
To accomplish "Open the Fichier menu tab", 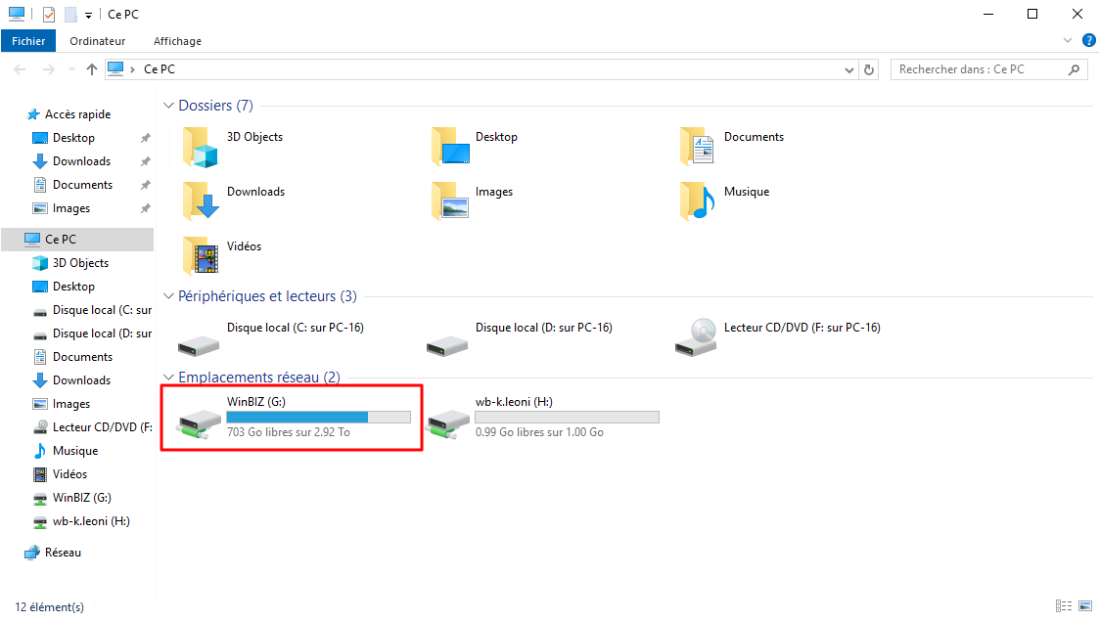I will 28,41.
